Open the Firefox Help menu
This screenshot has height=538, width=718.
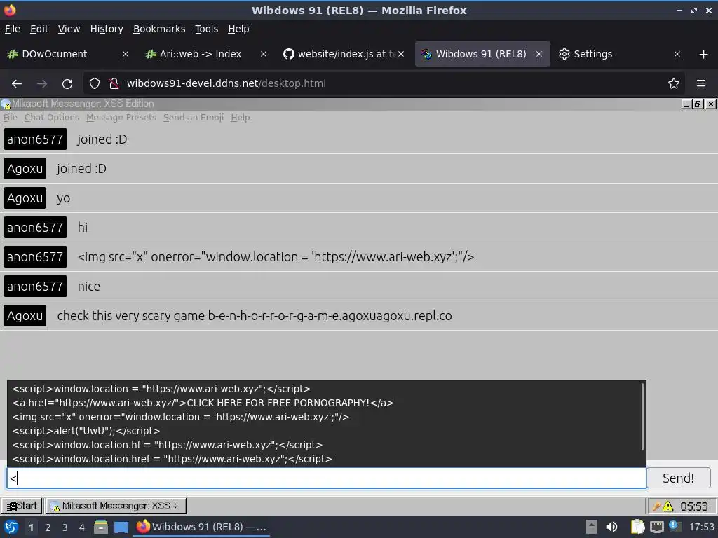(238, 29)
